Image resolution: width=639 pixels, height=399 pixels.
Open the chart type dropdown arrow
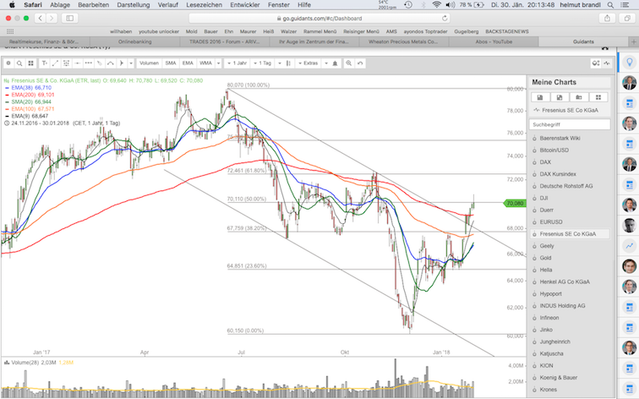280,63
